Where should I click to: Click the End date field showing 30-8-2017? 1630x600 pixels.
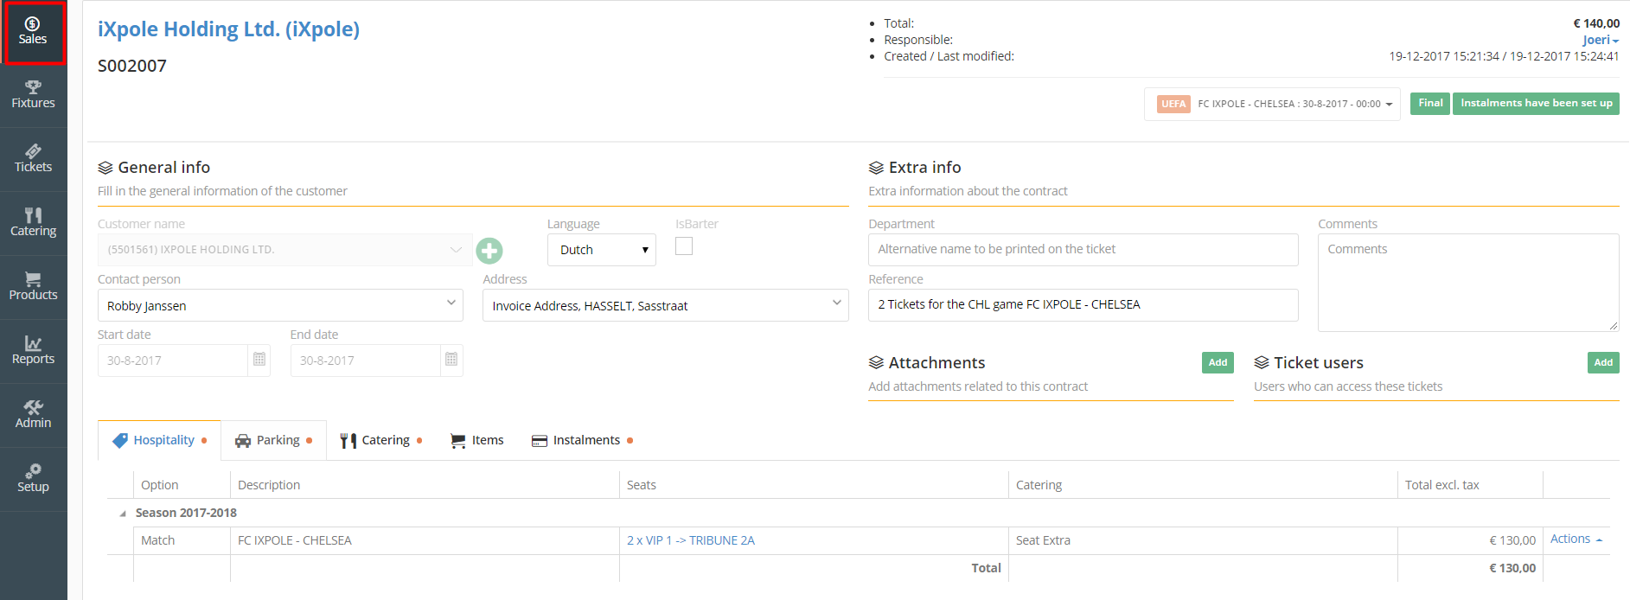(366, 361)
